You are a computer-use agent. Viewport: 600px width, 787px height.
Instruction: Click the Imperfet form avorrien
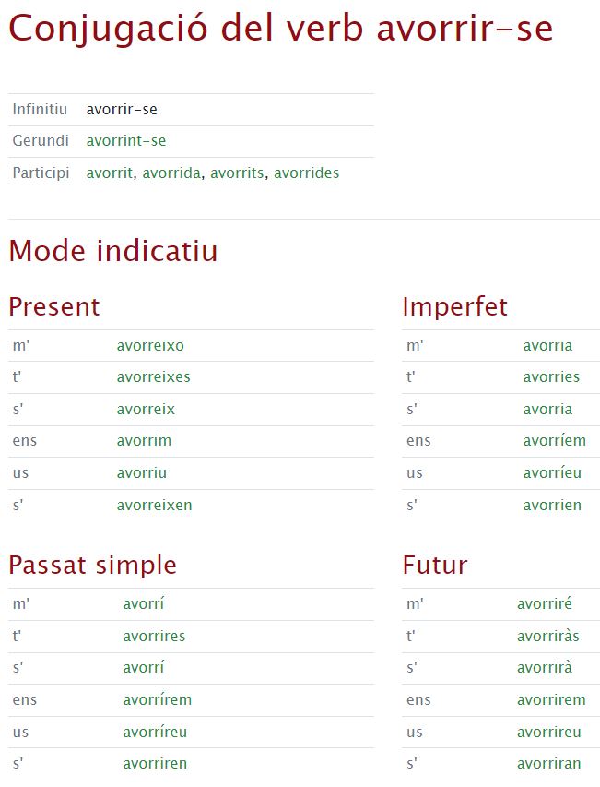tap(552, 505)
